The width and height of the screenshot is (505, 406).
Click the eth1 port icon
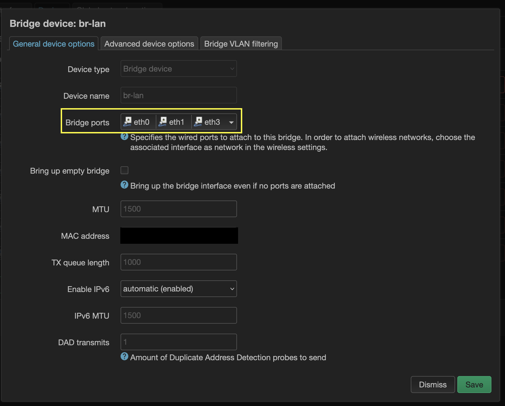pos(163,122)
